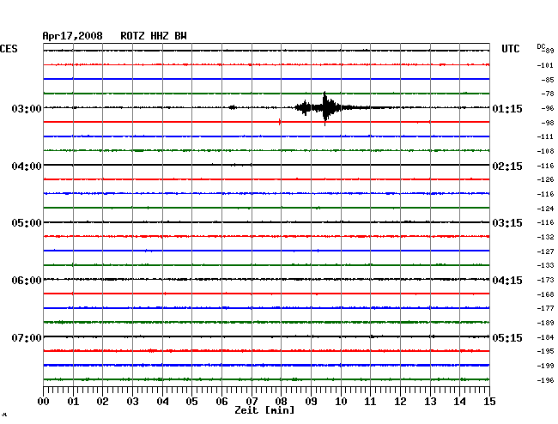558x424 pixels.
Task: Click the 04:00 CES time label
Action: coord(27,167)
